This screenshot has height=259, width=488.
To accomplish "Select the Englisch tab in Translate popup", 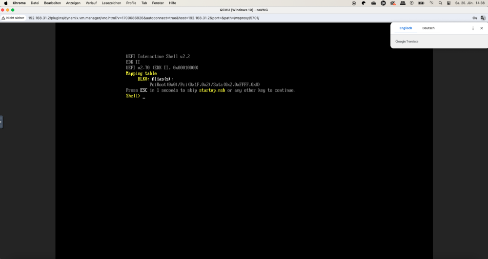I will pos(406,28).
